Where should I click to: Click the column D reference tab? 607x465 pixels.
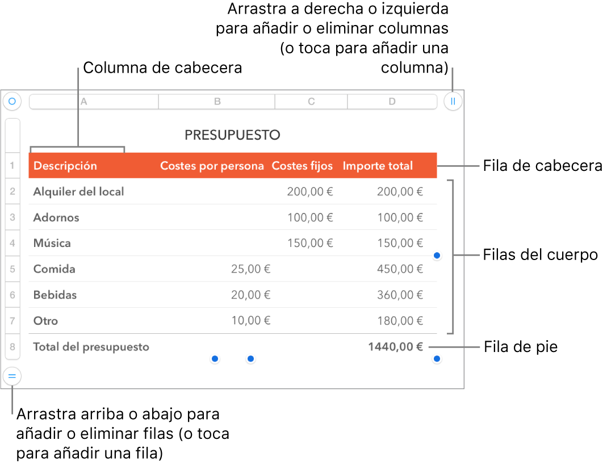pyautogui.click(x=392, y=101)
